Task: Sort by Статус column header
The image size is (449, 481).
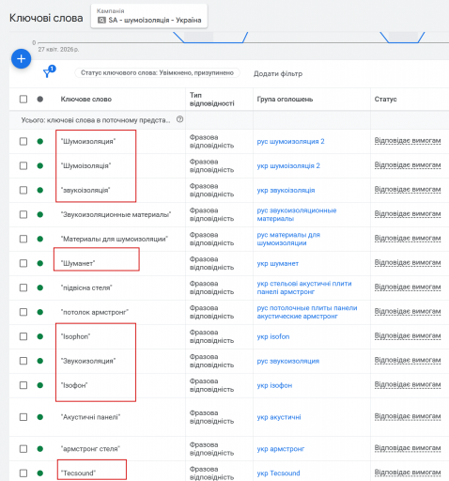Action: tap(385, 100)
